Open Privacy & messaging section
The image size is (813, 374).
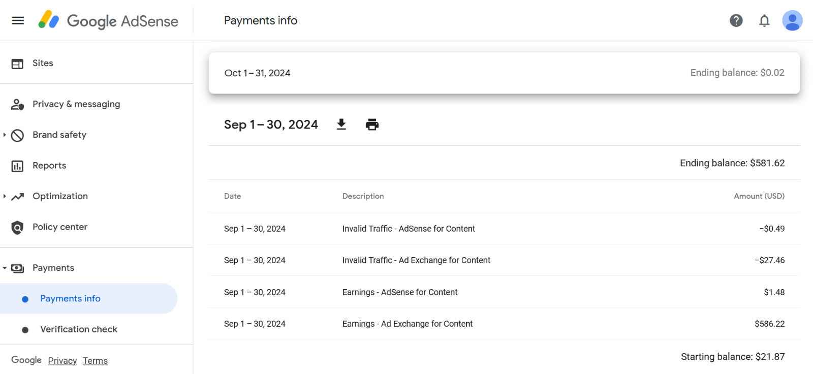pos(76,104)
